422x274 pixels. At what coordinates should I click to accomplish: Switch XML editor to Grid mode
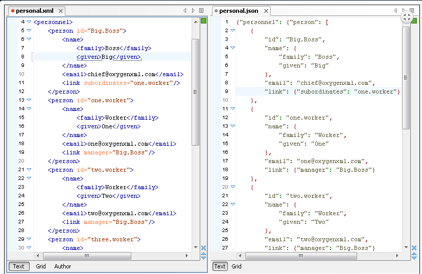[41, 266]
